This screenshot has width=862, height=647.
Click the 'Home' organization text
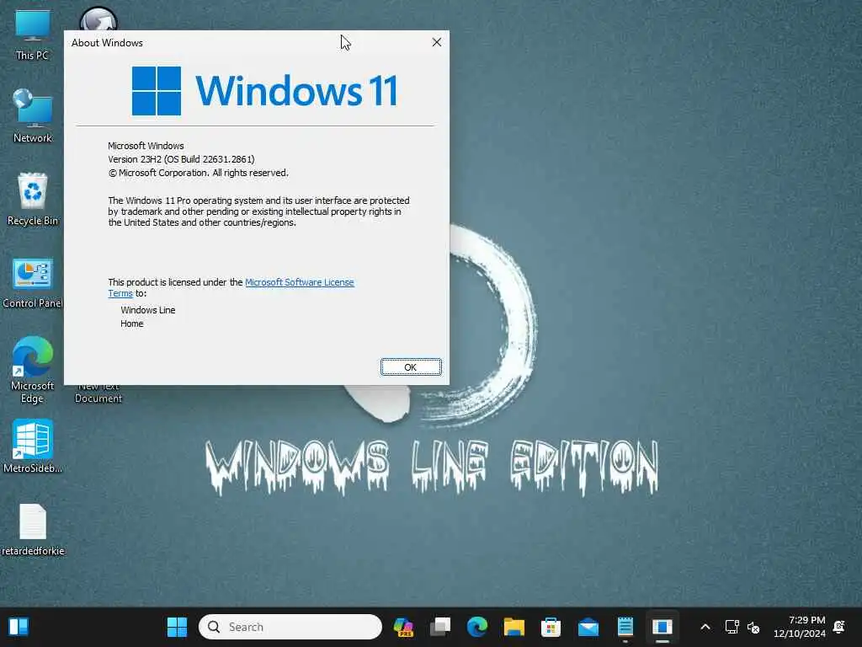tap(132, 323)
